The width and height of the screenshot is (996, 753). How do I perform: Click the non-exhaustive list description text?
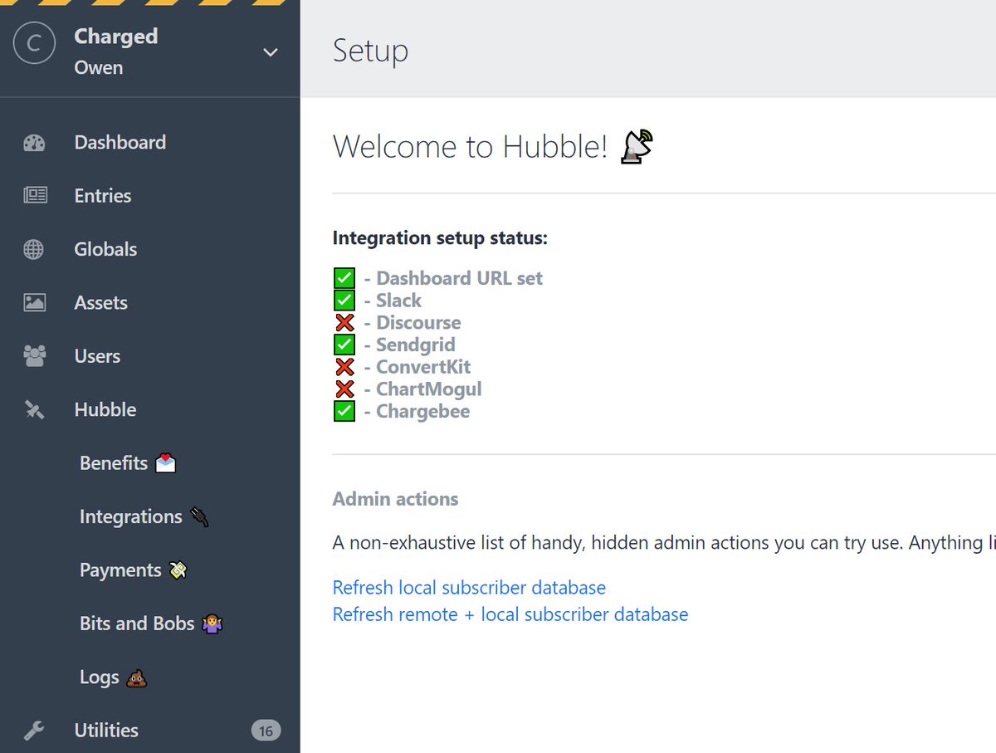click(664, 543)
